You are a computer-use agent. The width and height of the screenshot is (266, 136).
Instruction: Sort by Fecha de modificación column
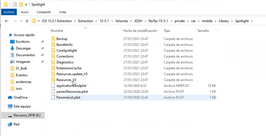coord(140,31)
